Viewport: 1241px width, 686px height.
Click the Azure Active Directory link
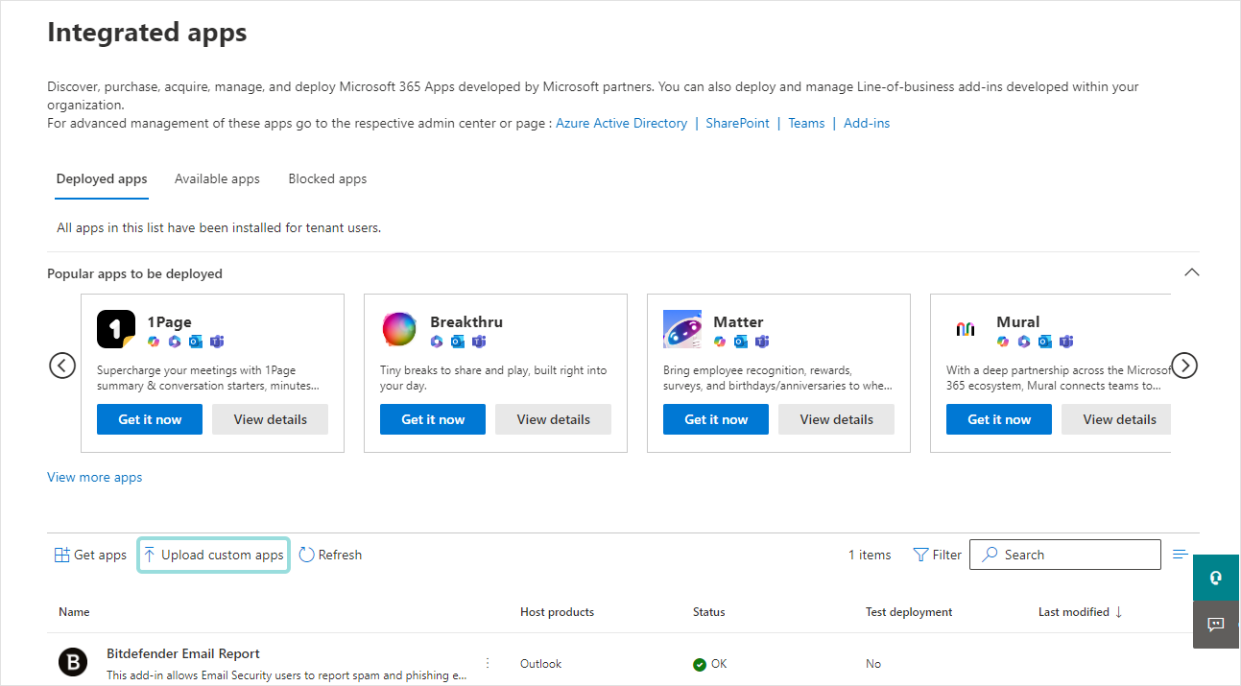pyautogui.click(x=621, y=123)
